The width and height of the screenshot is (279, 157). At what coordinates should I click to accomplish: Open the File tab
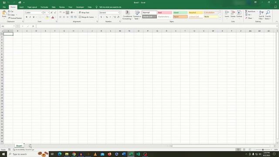click(4, 7)
